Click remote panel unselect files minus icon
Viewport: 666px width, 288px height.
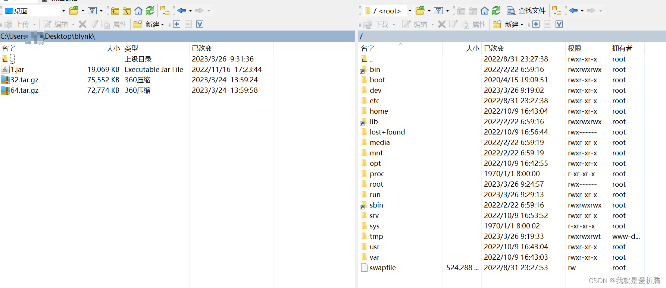click(548, 24)
